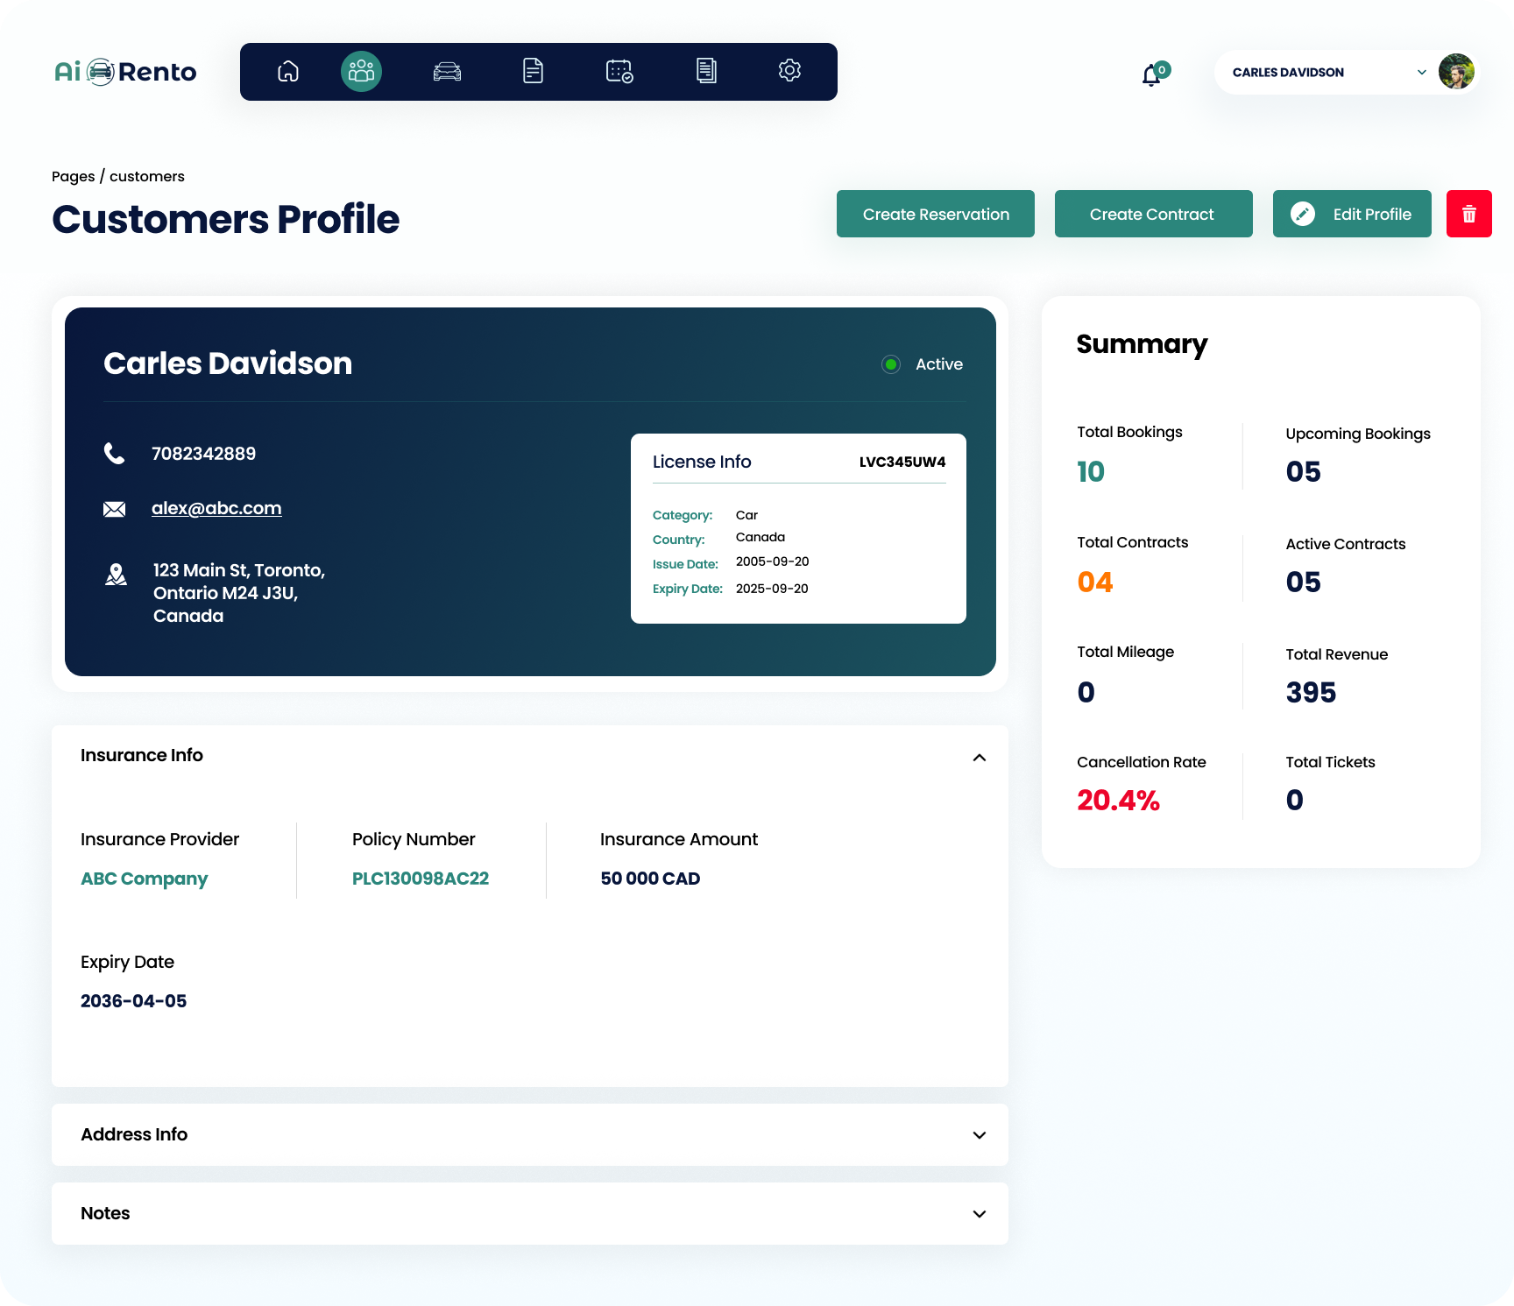Click the Create Contract button
The height and width of the screenshot is (1306, 1514).
click(x=1153, y=214)
